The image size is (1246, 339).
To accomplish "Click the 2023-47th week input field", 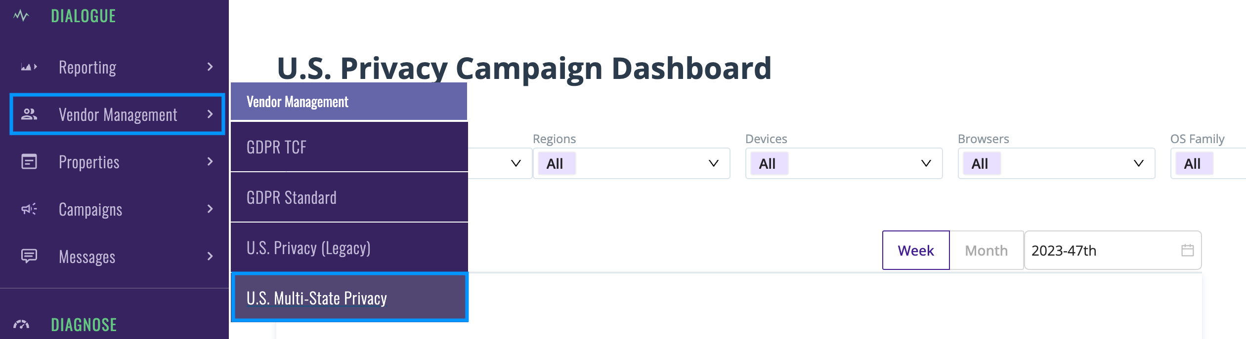I will (1113, 250).
